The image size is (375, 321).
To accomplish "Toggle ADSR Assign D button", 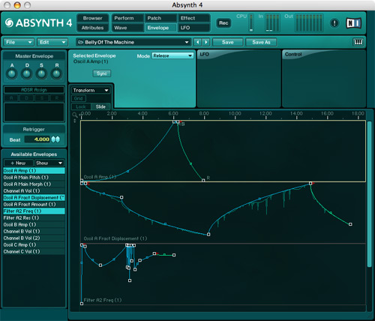I will [x=26, y=98].
